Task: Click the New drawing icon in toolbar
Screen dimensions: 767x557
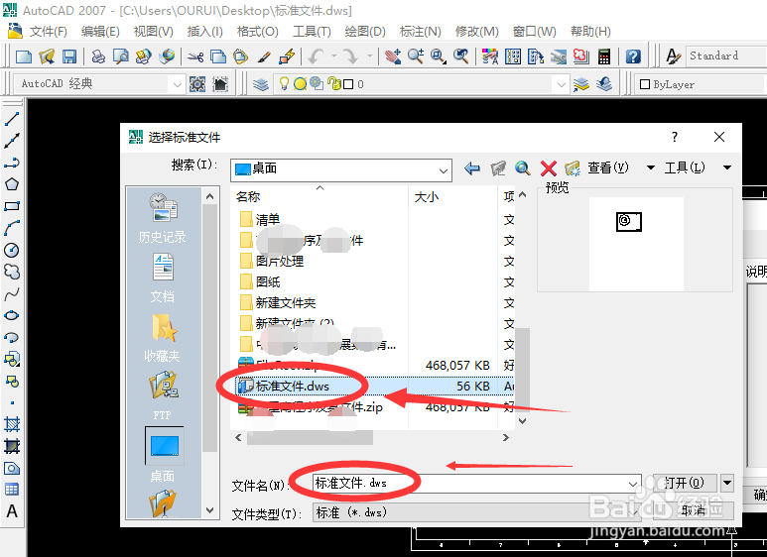Action: 24,56
